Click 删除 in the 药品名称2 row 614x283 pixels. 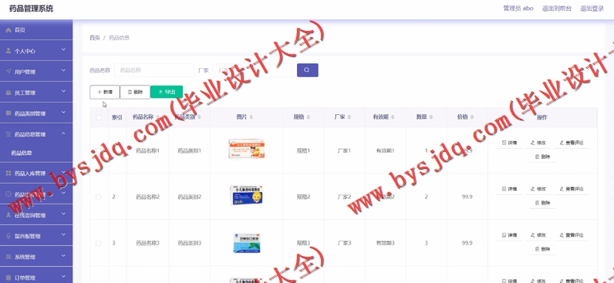click(x=542, y=203)
